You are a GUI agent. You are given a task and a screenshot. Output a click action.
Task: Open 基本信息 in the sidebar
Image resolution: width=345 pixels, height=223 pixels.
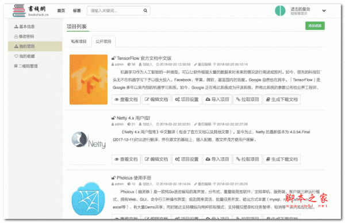coord(24,27)
